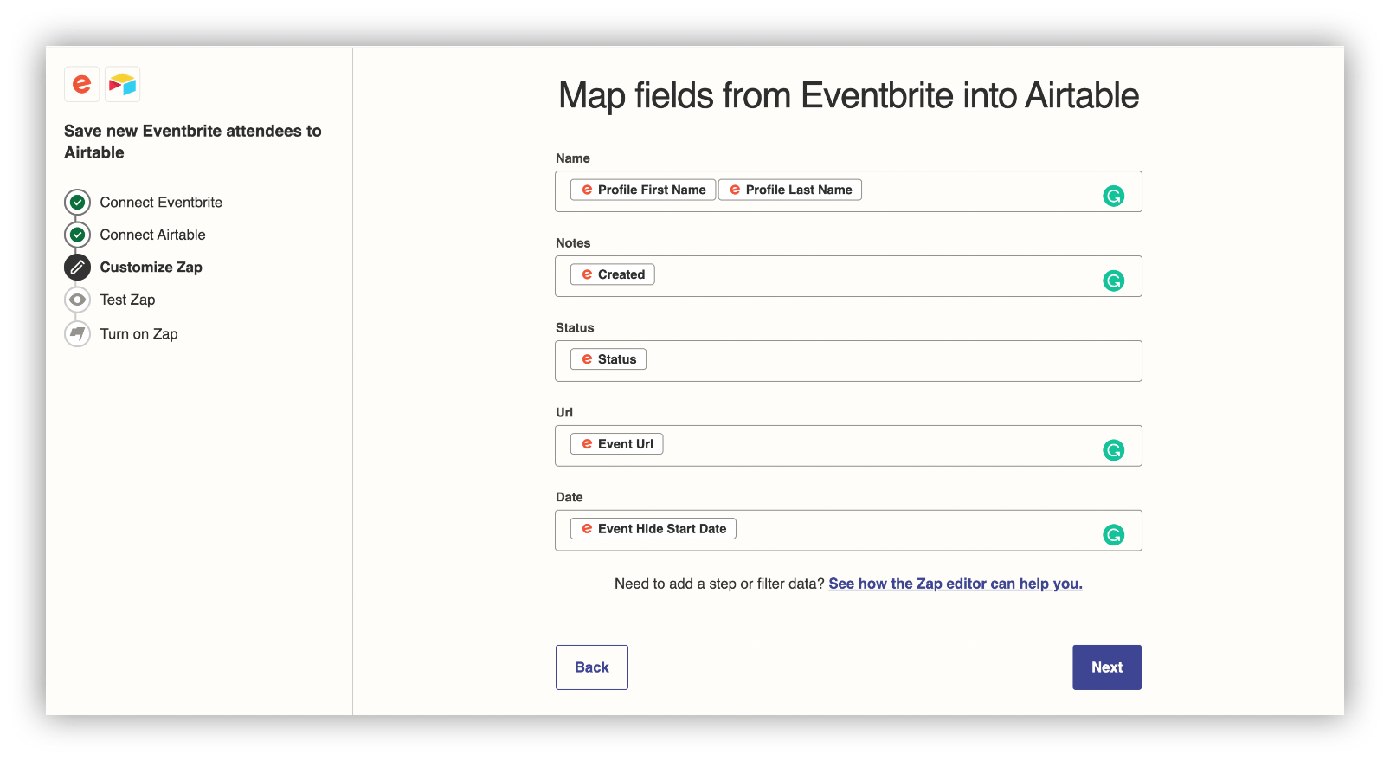1390x761 pixels.
Task: Click the Eventbrite logo icon in the sidebar
Action: point(81,84)
